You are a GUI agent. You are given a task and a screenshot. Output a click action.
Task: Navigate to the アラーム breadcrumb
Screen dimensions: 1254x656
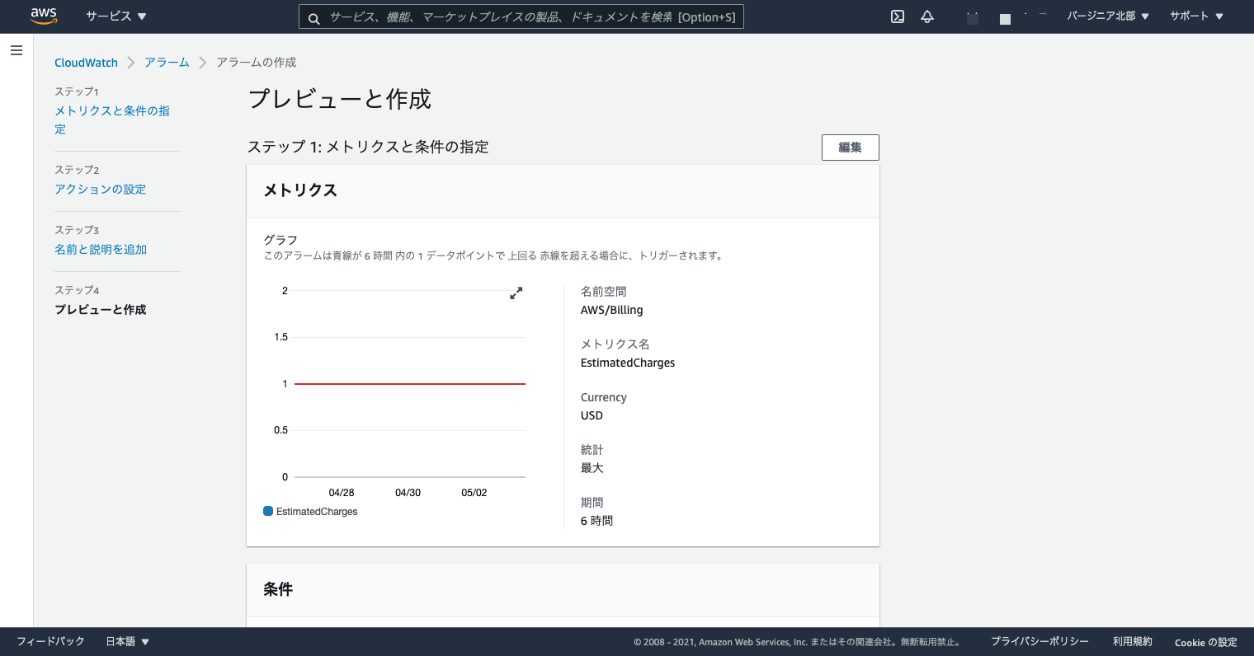[x=167, y=63]
